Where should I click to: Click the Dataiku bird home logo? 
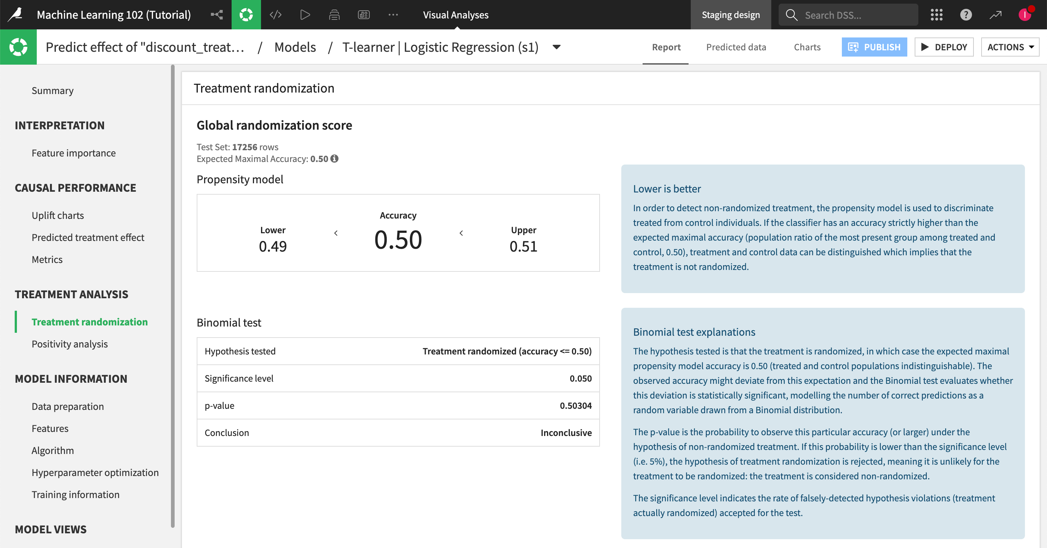[x=16, y=15]
